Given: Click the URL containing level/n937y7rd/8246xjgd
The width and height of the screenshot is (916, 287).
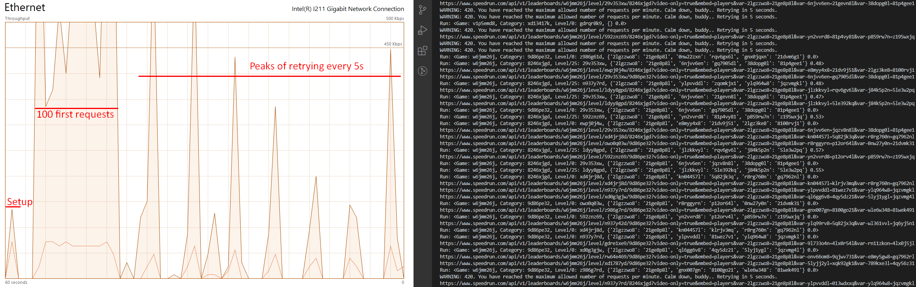Looking at the screenshot, I should click(677, 283).
